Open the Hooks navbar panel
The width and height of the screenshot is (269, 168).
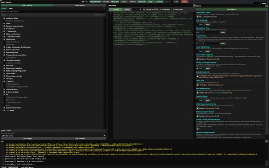(124, 2)
